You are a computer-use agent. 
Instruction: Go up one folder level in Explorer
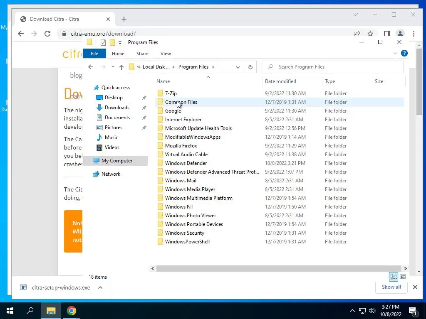(x=121, y=67)
